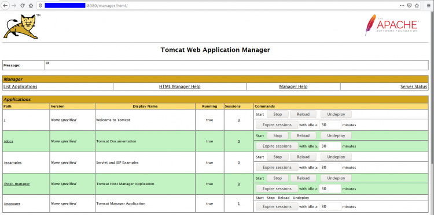
Task: Bookmark page with the star icon
Action: (x=417, y=6)
